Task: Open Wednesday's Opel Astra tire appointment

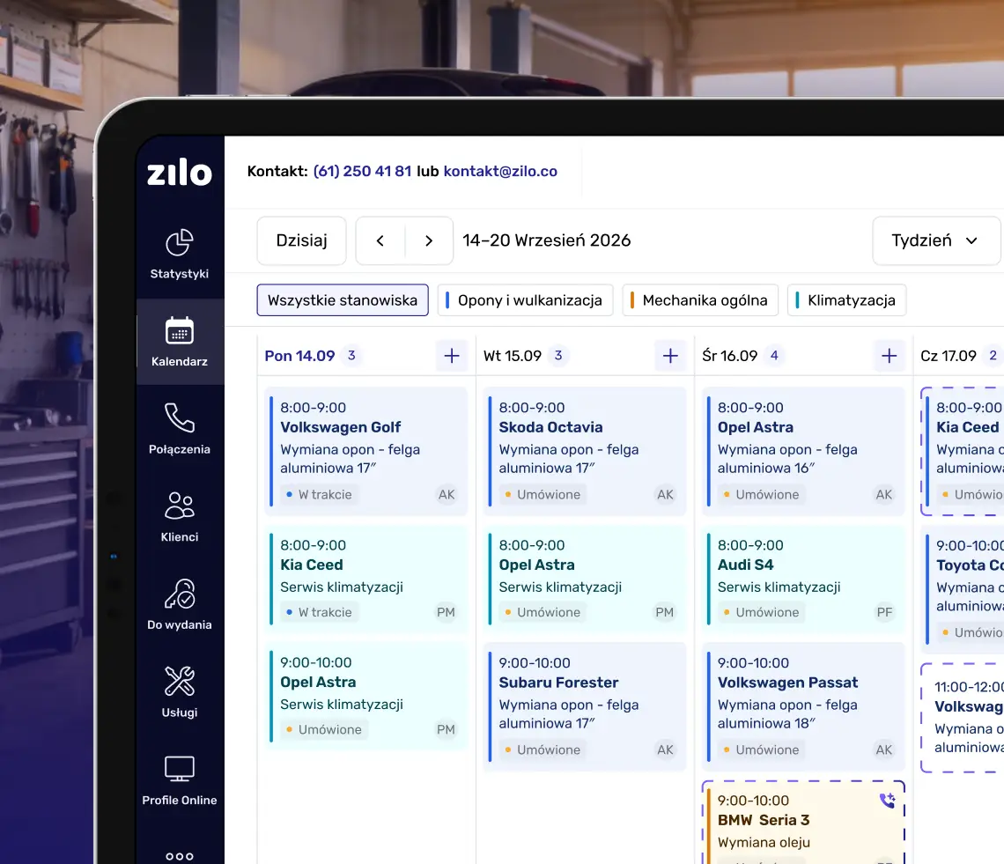Action: tap(803, 451)
